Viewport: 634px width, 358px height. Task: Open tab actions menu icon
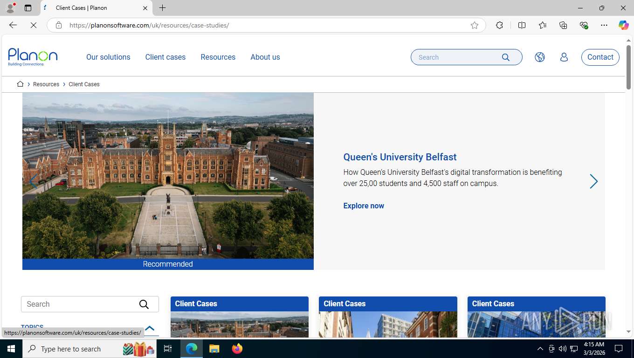pyautogui.click(x=28, y=8)
